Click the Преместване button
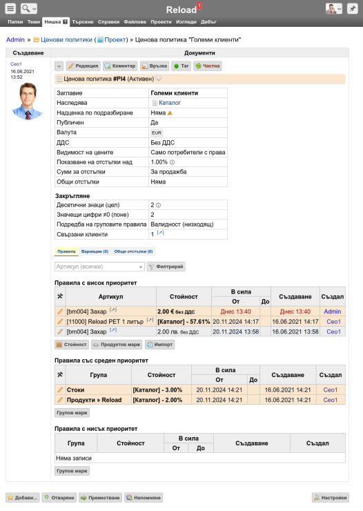Image resolution: width=363 pixels, height=511 pixels. click(x=101, y=498)
